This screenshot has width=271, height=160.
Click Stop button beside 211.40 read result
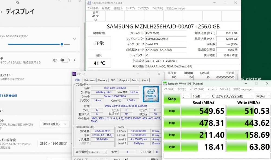[172, 135]
